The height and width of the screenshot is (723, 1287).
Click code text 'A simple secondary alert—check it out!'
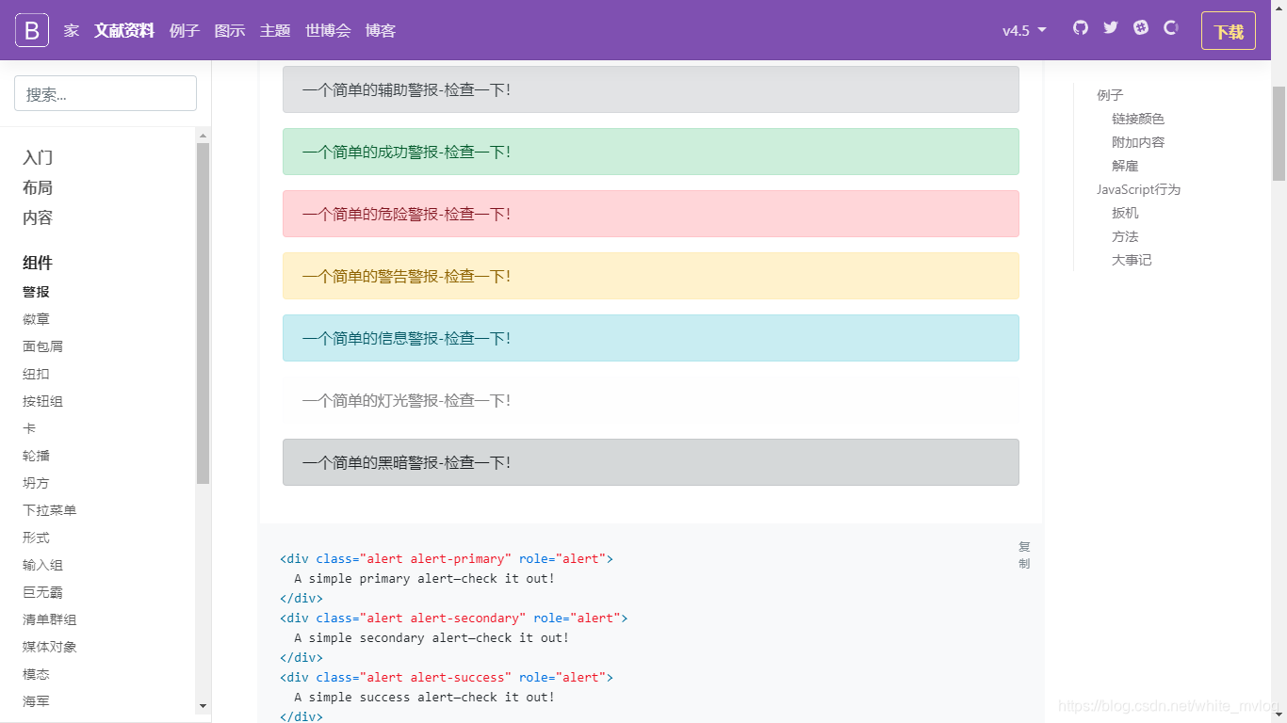pyautogui.click(x=432, y=637)
